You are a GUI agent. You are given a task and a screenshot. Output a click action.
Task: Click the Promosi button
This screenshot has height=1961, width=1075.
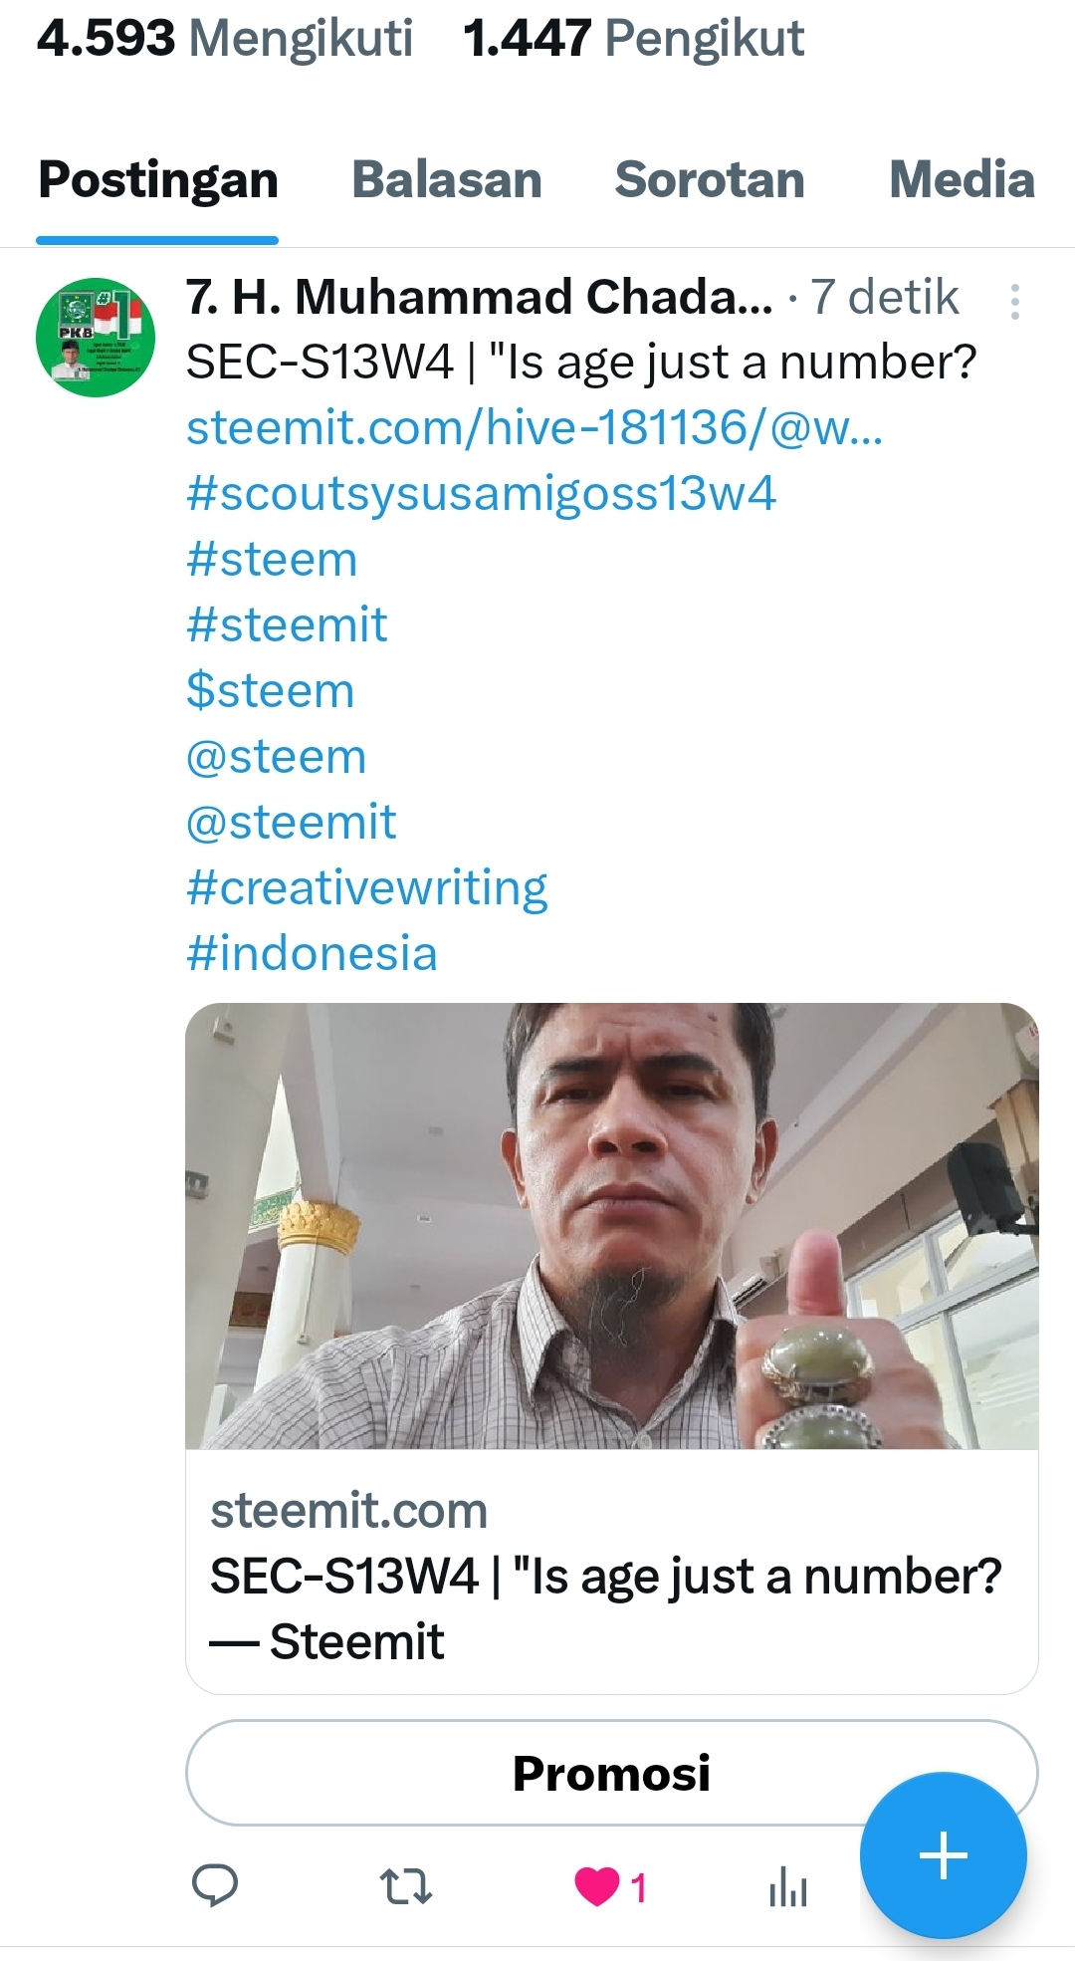pos(611,1773)
